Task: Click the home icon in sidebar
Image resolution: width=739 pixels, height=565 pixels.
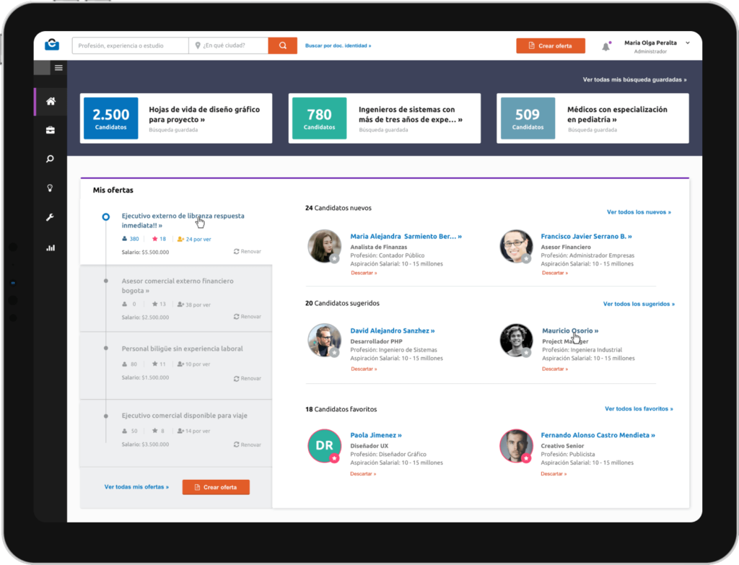Action: [51, 102]
